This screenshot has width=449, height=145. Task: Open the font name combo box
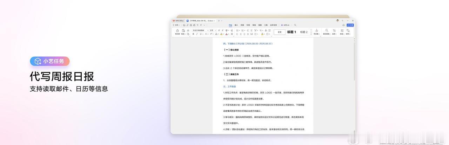coord(200,30)
